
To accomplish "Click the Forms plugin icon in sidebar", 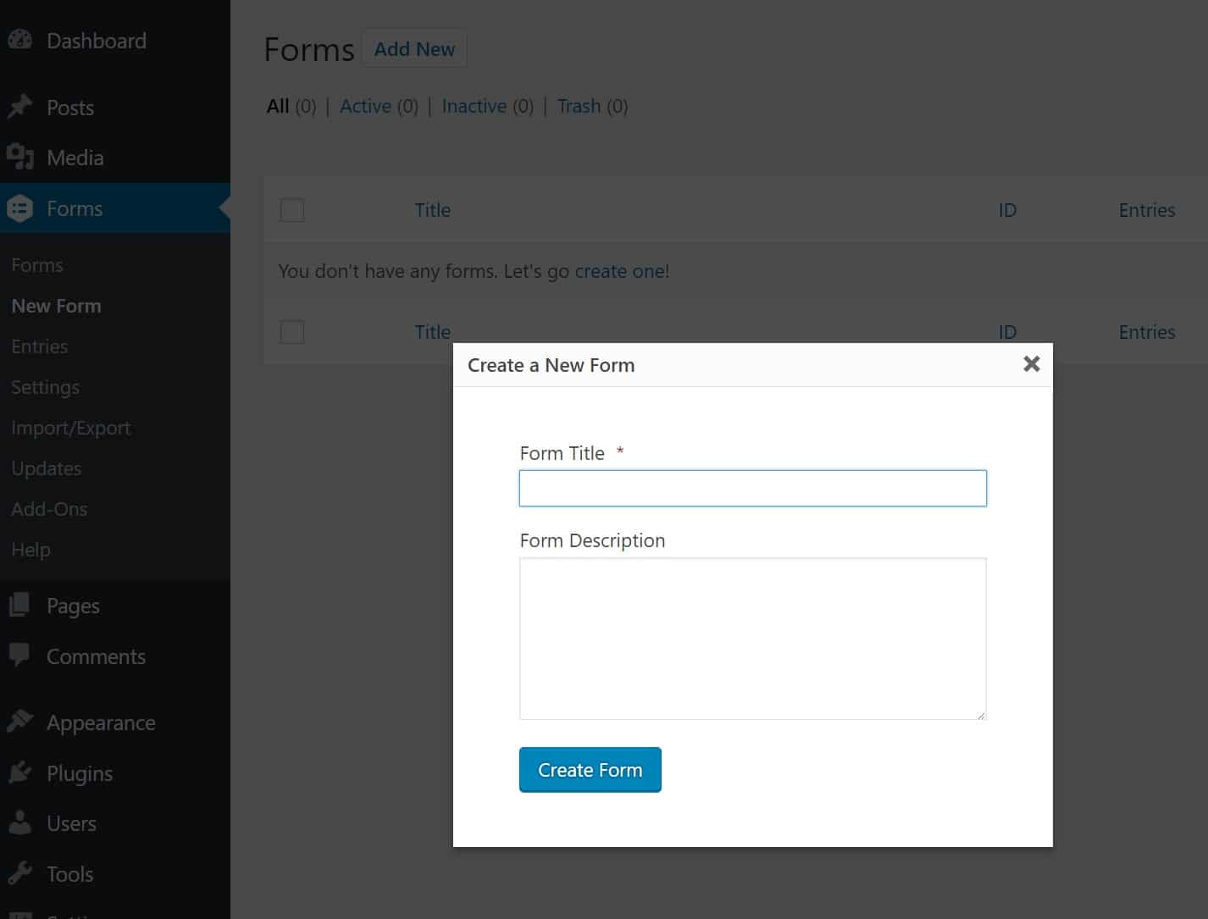I will pyautogui.click(x=20, y=208).
